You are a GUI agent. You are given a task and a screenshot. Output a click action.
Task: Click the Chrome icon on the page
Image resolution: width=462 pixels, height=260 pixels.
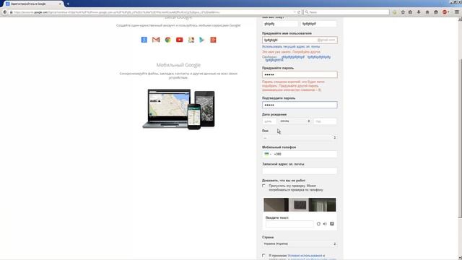[167, 40]
